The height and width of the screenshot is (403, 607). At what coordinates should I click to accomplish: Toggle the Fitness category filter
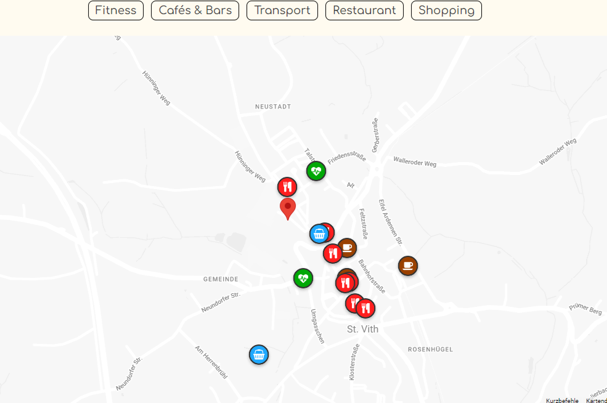click(x=116, y=10)
